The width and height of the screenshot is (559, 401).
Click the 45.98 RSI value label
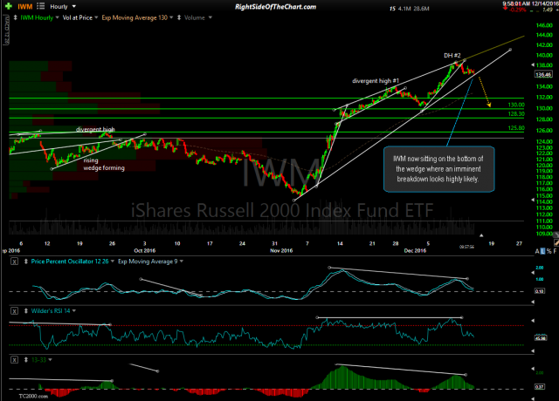(540, 337)
